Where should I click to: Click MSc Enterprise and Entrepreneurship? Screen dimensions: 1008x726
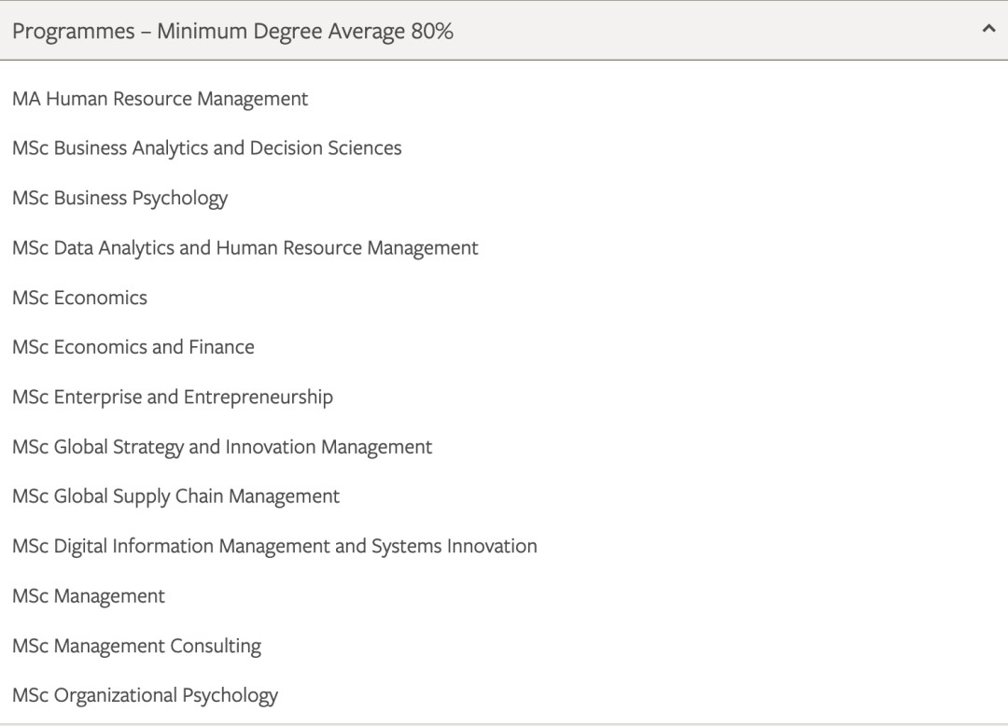tap(173, 397)
